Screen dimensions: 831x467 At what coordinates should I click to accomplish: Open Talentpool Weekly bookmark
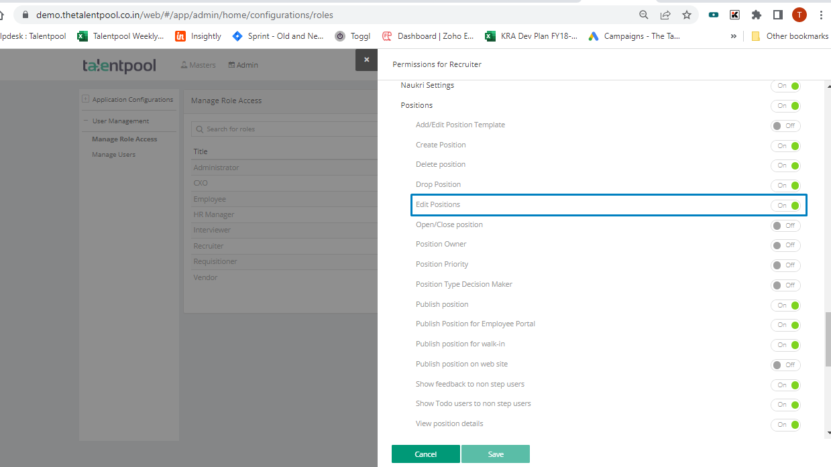(121, 36)
